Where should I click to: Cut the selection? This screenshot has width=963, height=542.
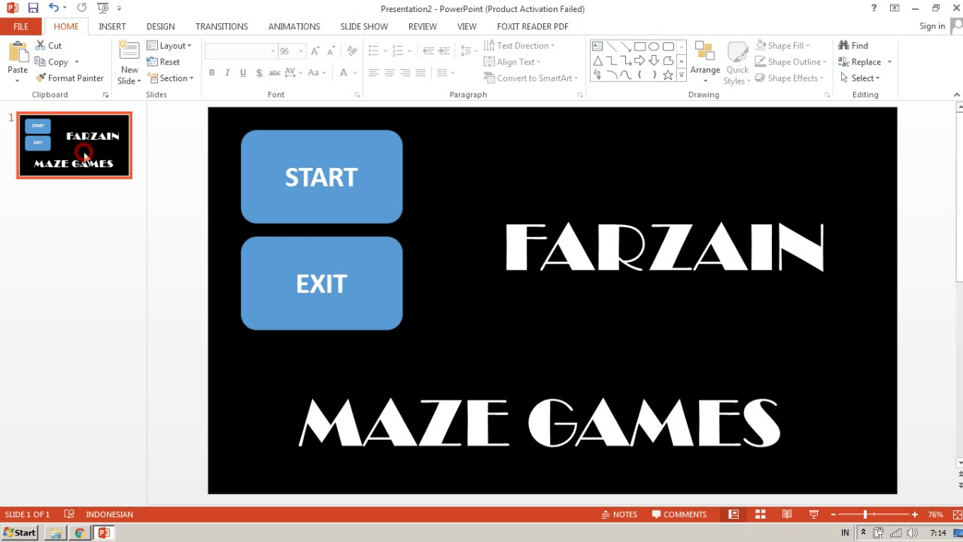(x=48, y=46)
